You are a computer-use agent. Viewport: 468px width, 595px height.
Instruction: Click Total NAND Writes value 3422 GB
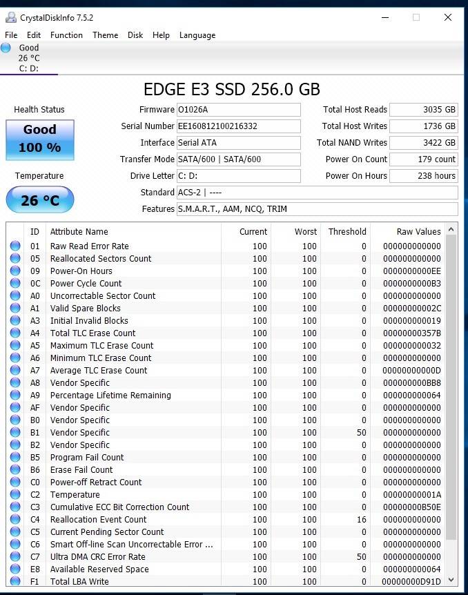424,143
